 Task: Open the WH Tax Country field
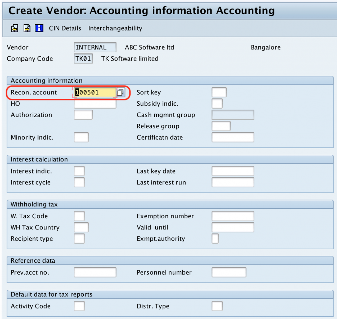82,227
